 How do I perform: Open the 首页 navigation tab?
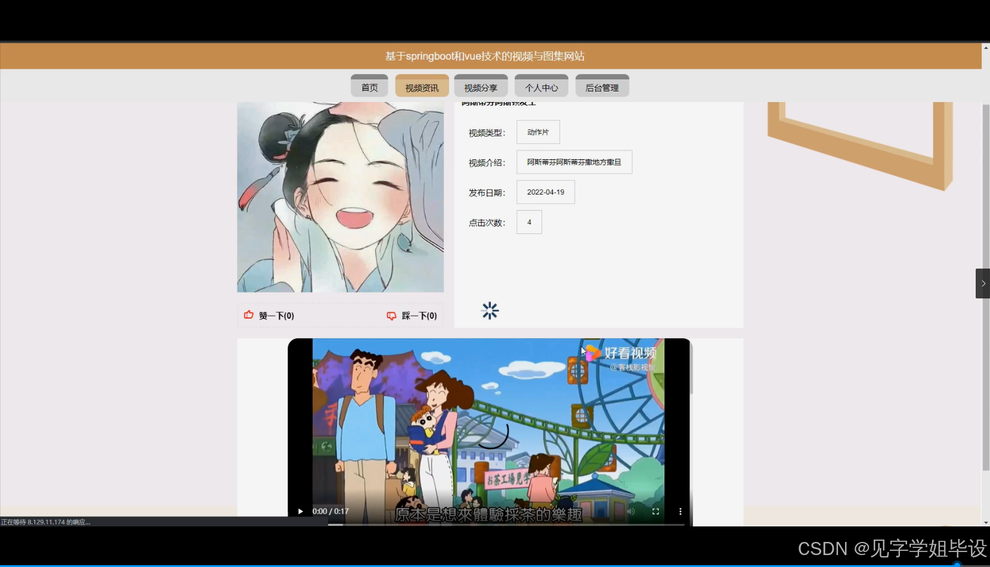[369, 86]
